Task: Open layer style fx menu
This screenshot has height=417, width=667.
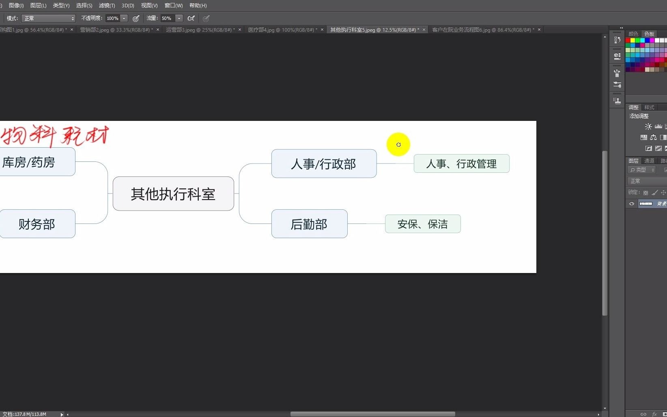Action: coord(654,414)
